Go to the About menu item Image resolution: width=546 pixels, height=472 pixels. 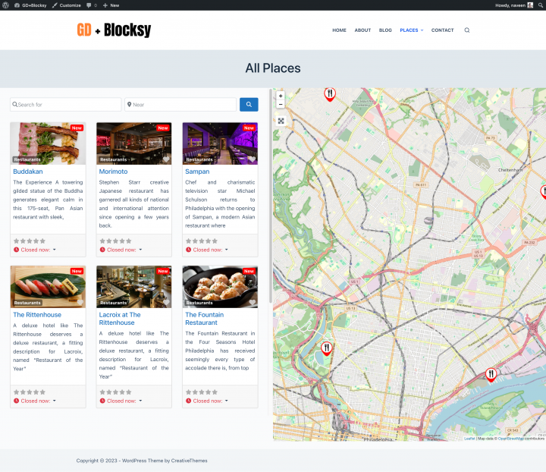pos(362,30)
